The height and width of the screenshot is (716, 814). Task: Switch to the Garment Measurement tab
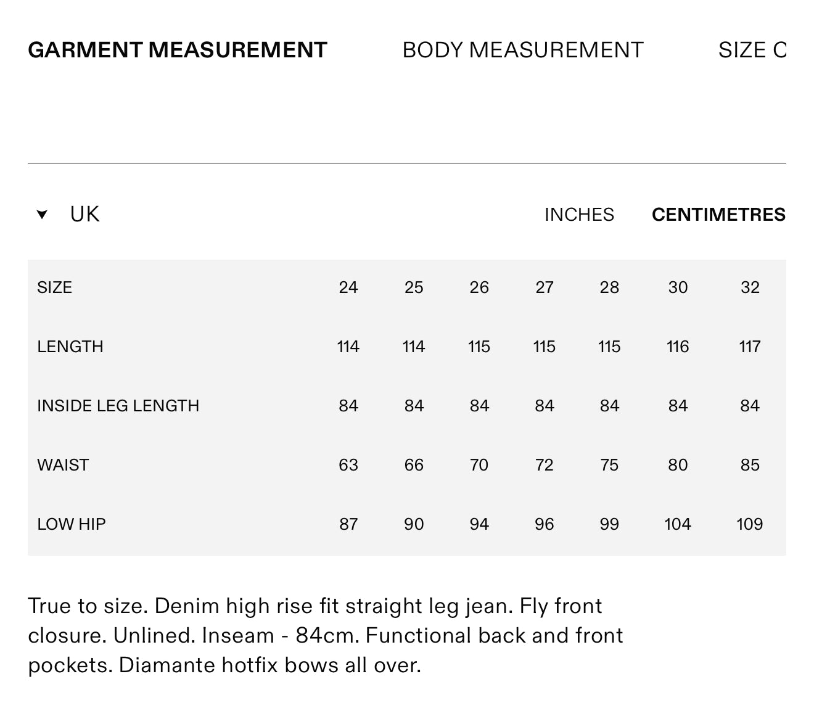point(178,50)
